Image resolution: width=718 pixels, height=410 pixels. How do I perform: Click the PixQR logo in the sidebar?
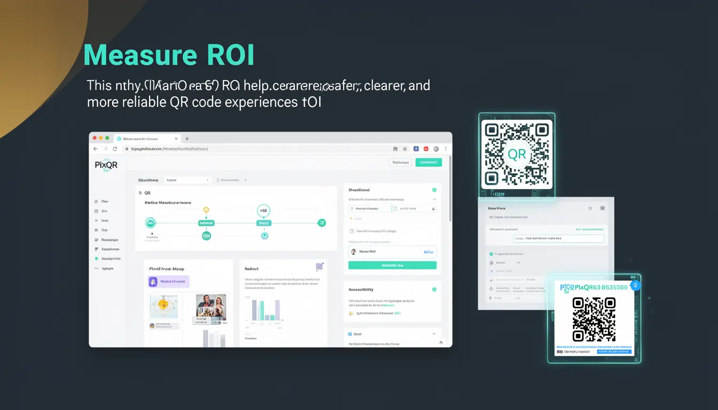[x=106, y=165]
